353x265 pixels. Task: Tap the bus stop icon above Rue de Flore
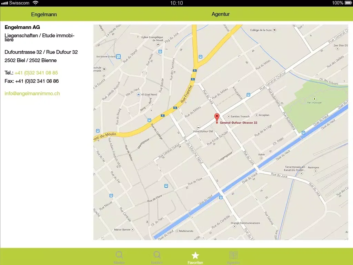tap(166, 186)
